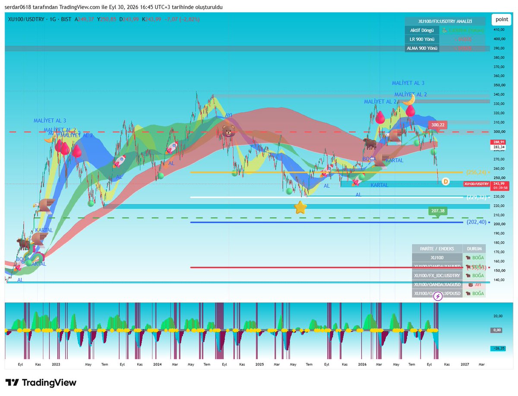Click the 350,00 price axis value

coord(499,85)
